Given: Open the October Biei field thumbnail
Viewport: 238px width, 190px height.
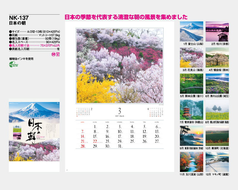Looking at the screenshot, I should point(217,136).
